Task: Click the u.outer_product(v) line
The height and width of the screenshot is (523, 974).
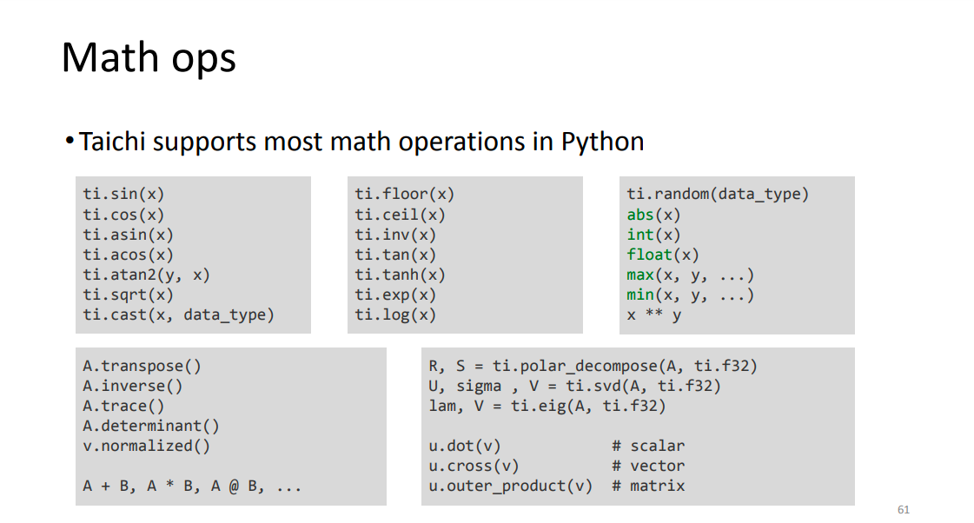Action: click(x=511, y=487)
